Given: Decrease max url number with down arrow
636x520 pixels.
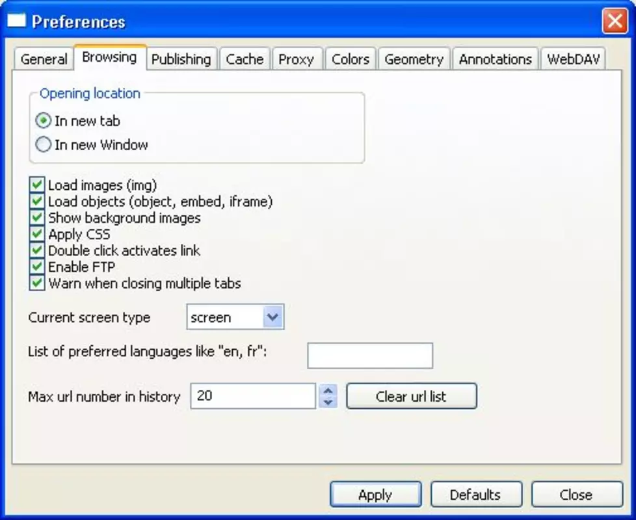Looking at the screenshot, I should pos(328,402).
